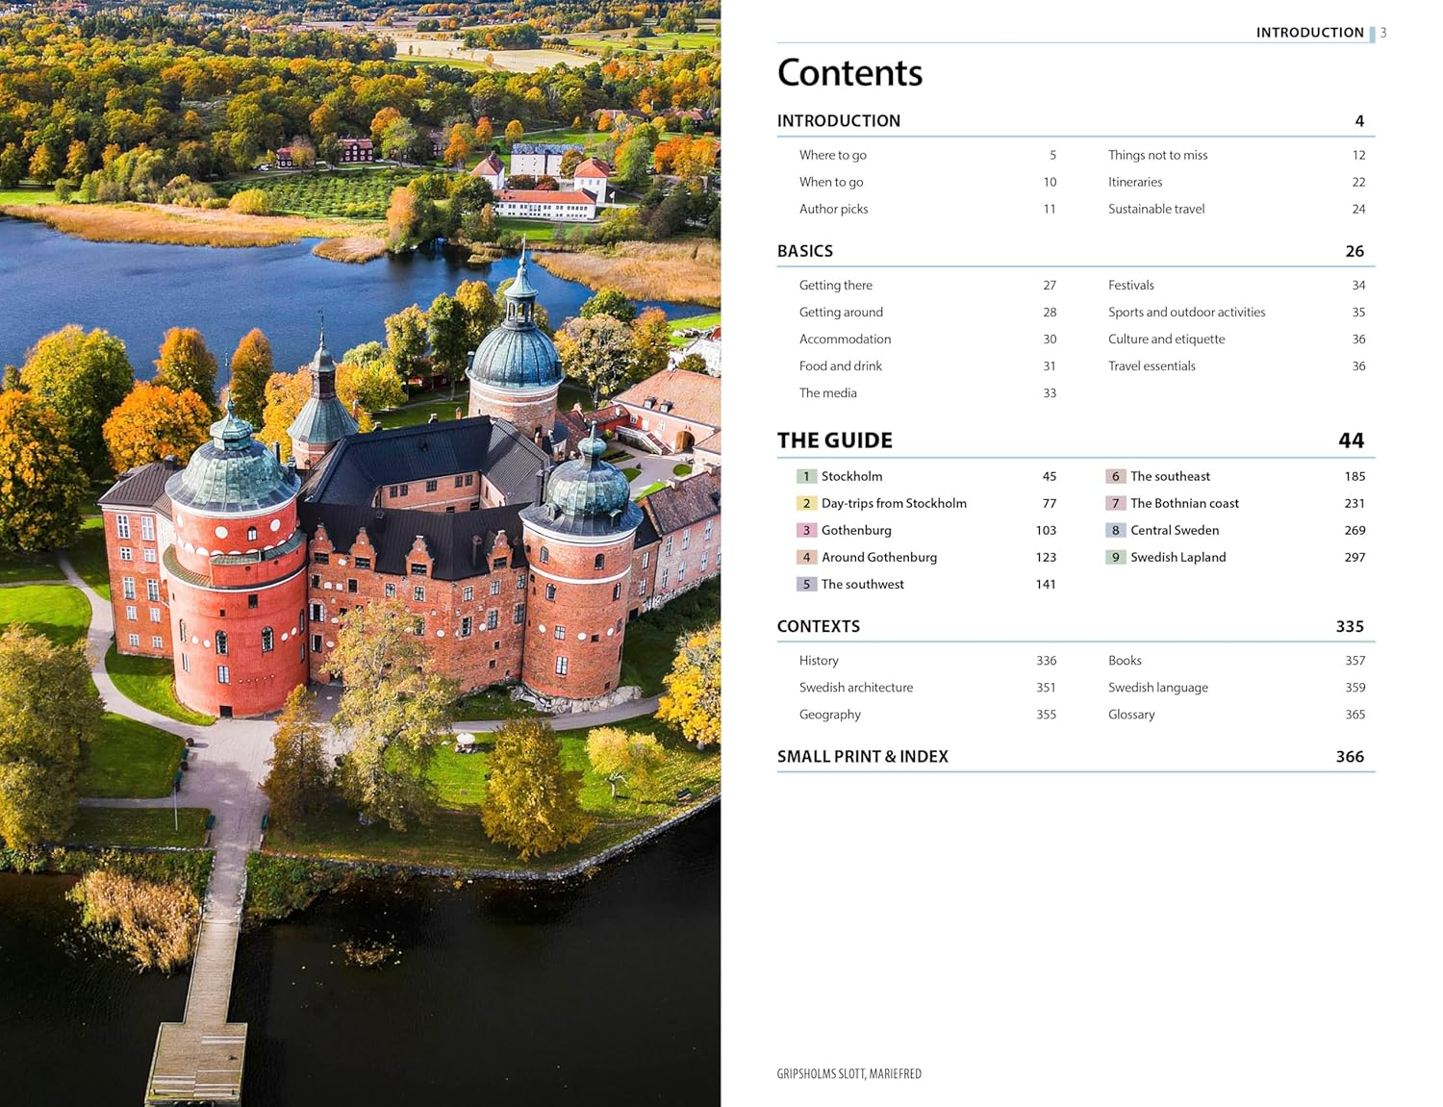Viewport: 1443px width, 1107px height.
Task: Select the number 9 Swedish Lapland badge
Action: coord(1115,557)
